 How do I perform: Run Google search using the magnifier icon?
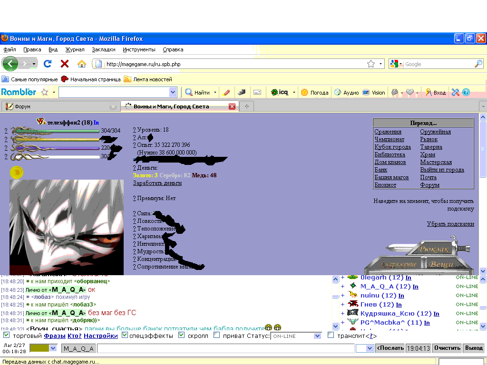(x=478, y=64)
